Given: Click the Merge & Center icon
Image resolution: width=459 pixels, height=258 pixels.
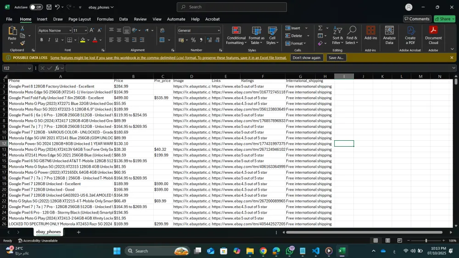Looking at the screenshot, I should [x=162, y=40].
